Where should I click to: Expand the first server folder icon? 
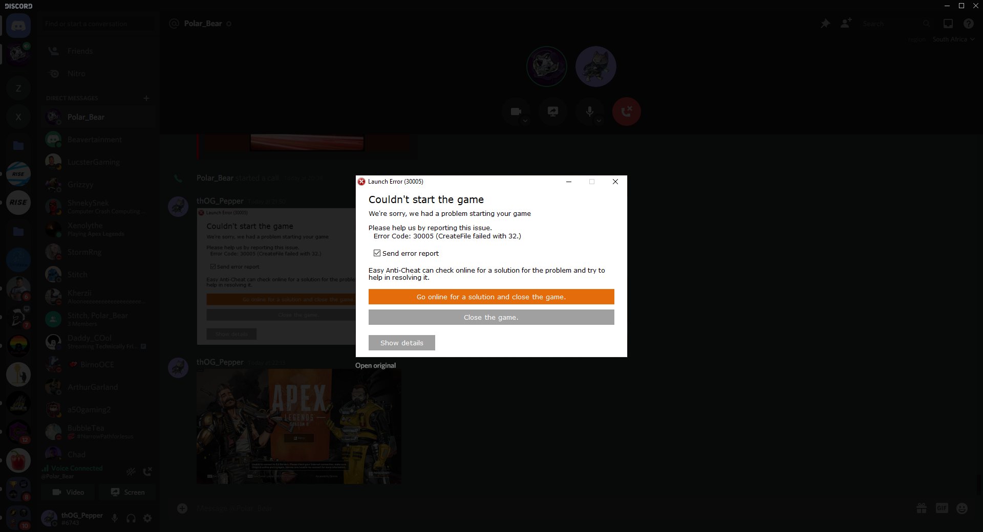point(18,145)
